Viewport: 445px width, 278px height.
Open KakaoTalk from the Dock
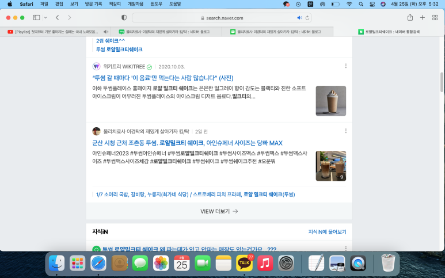(244, 263)
